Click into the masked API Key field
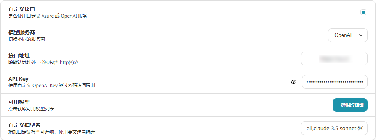Screen dimensions: 376x140 point(335,82)
